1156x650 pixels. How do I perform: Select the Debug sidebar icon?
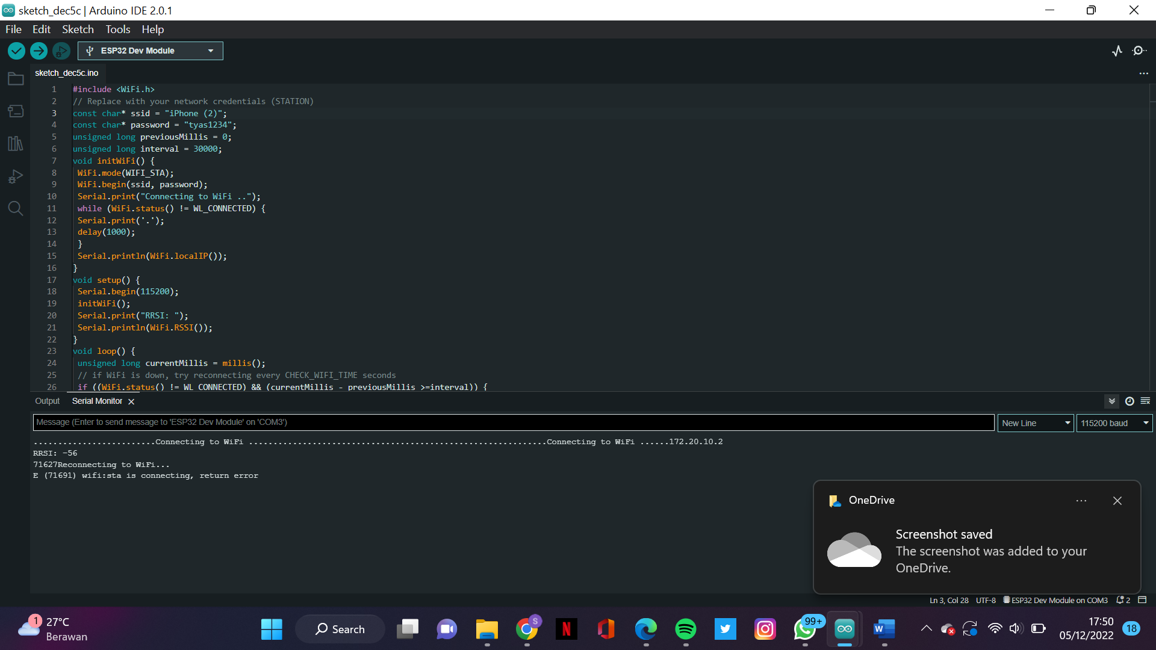pos(15,176)
